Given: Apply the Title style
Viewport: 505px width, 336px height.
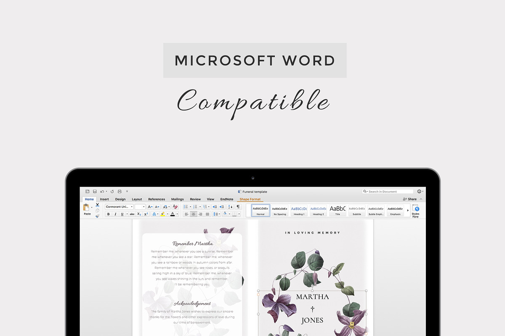Looking at the screenshot, I should (338, 210).
